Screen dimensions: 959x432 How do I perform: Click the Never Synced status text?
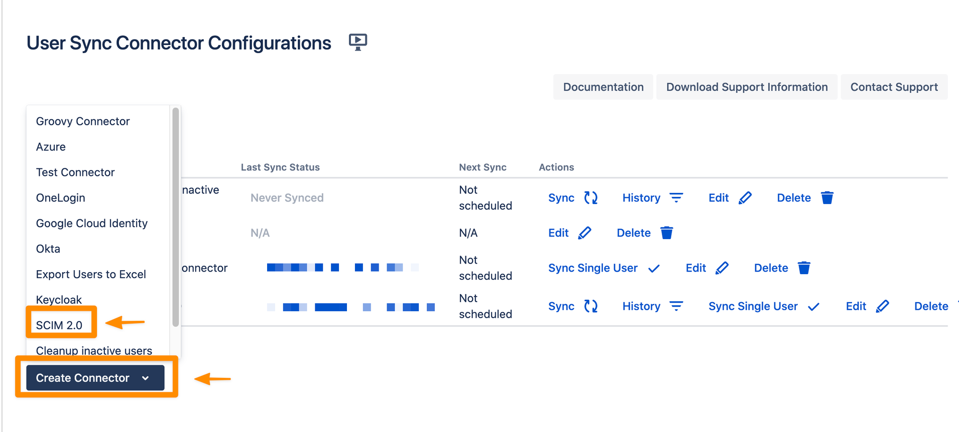point(287,198)
